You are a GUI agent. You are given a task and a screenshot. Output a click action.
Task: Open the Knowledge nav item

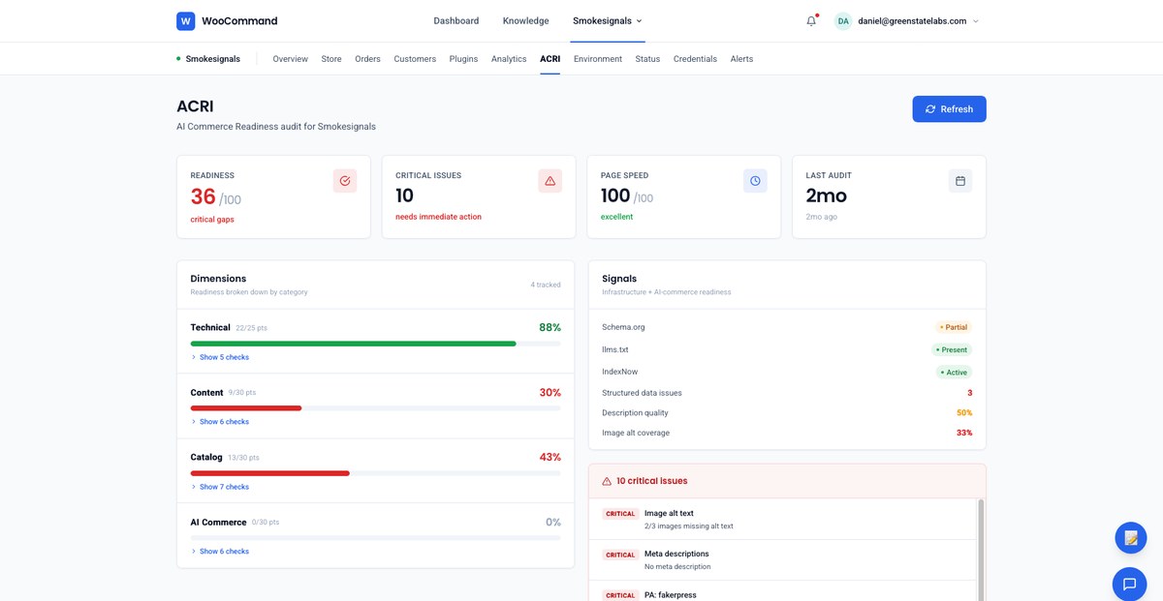point(526,20)
